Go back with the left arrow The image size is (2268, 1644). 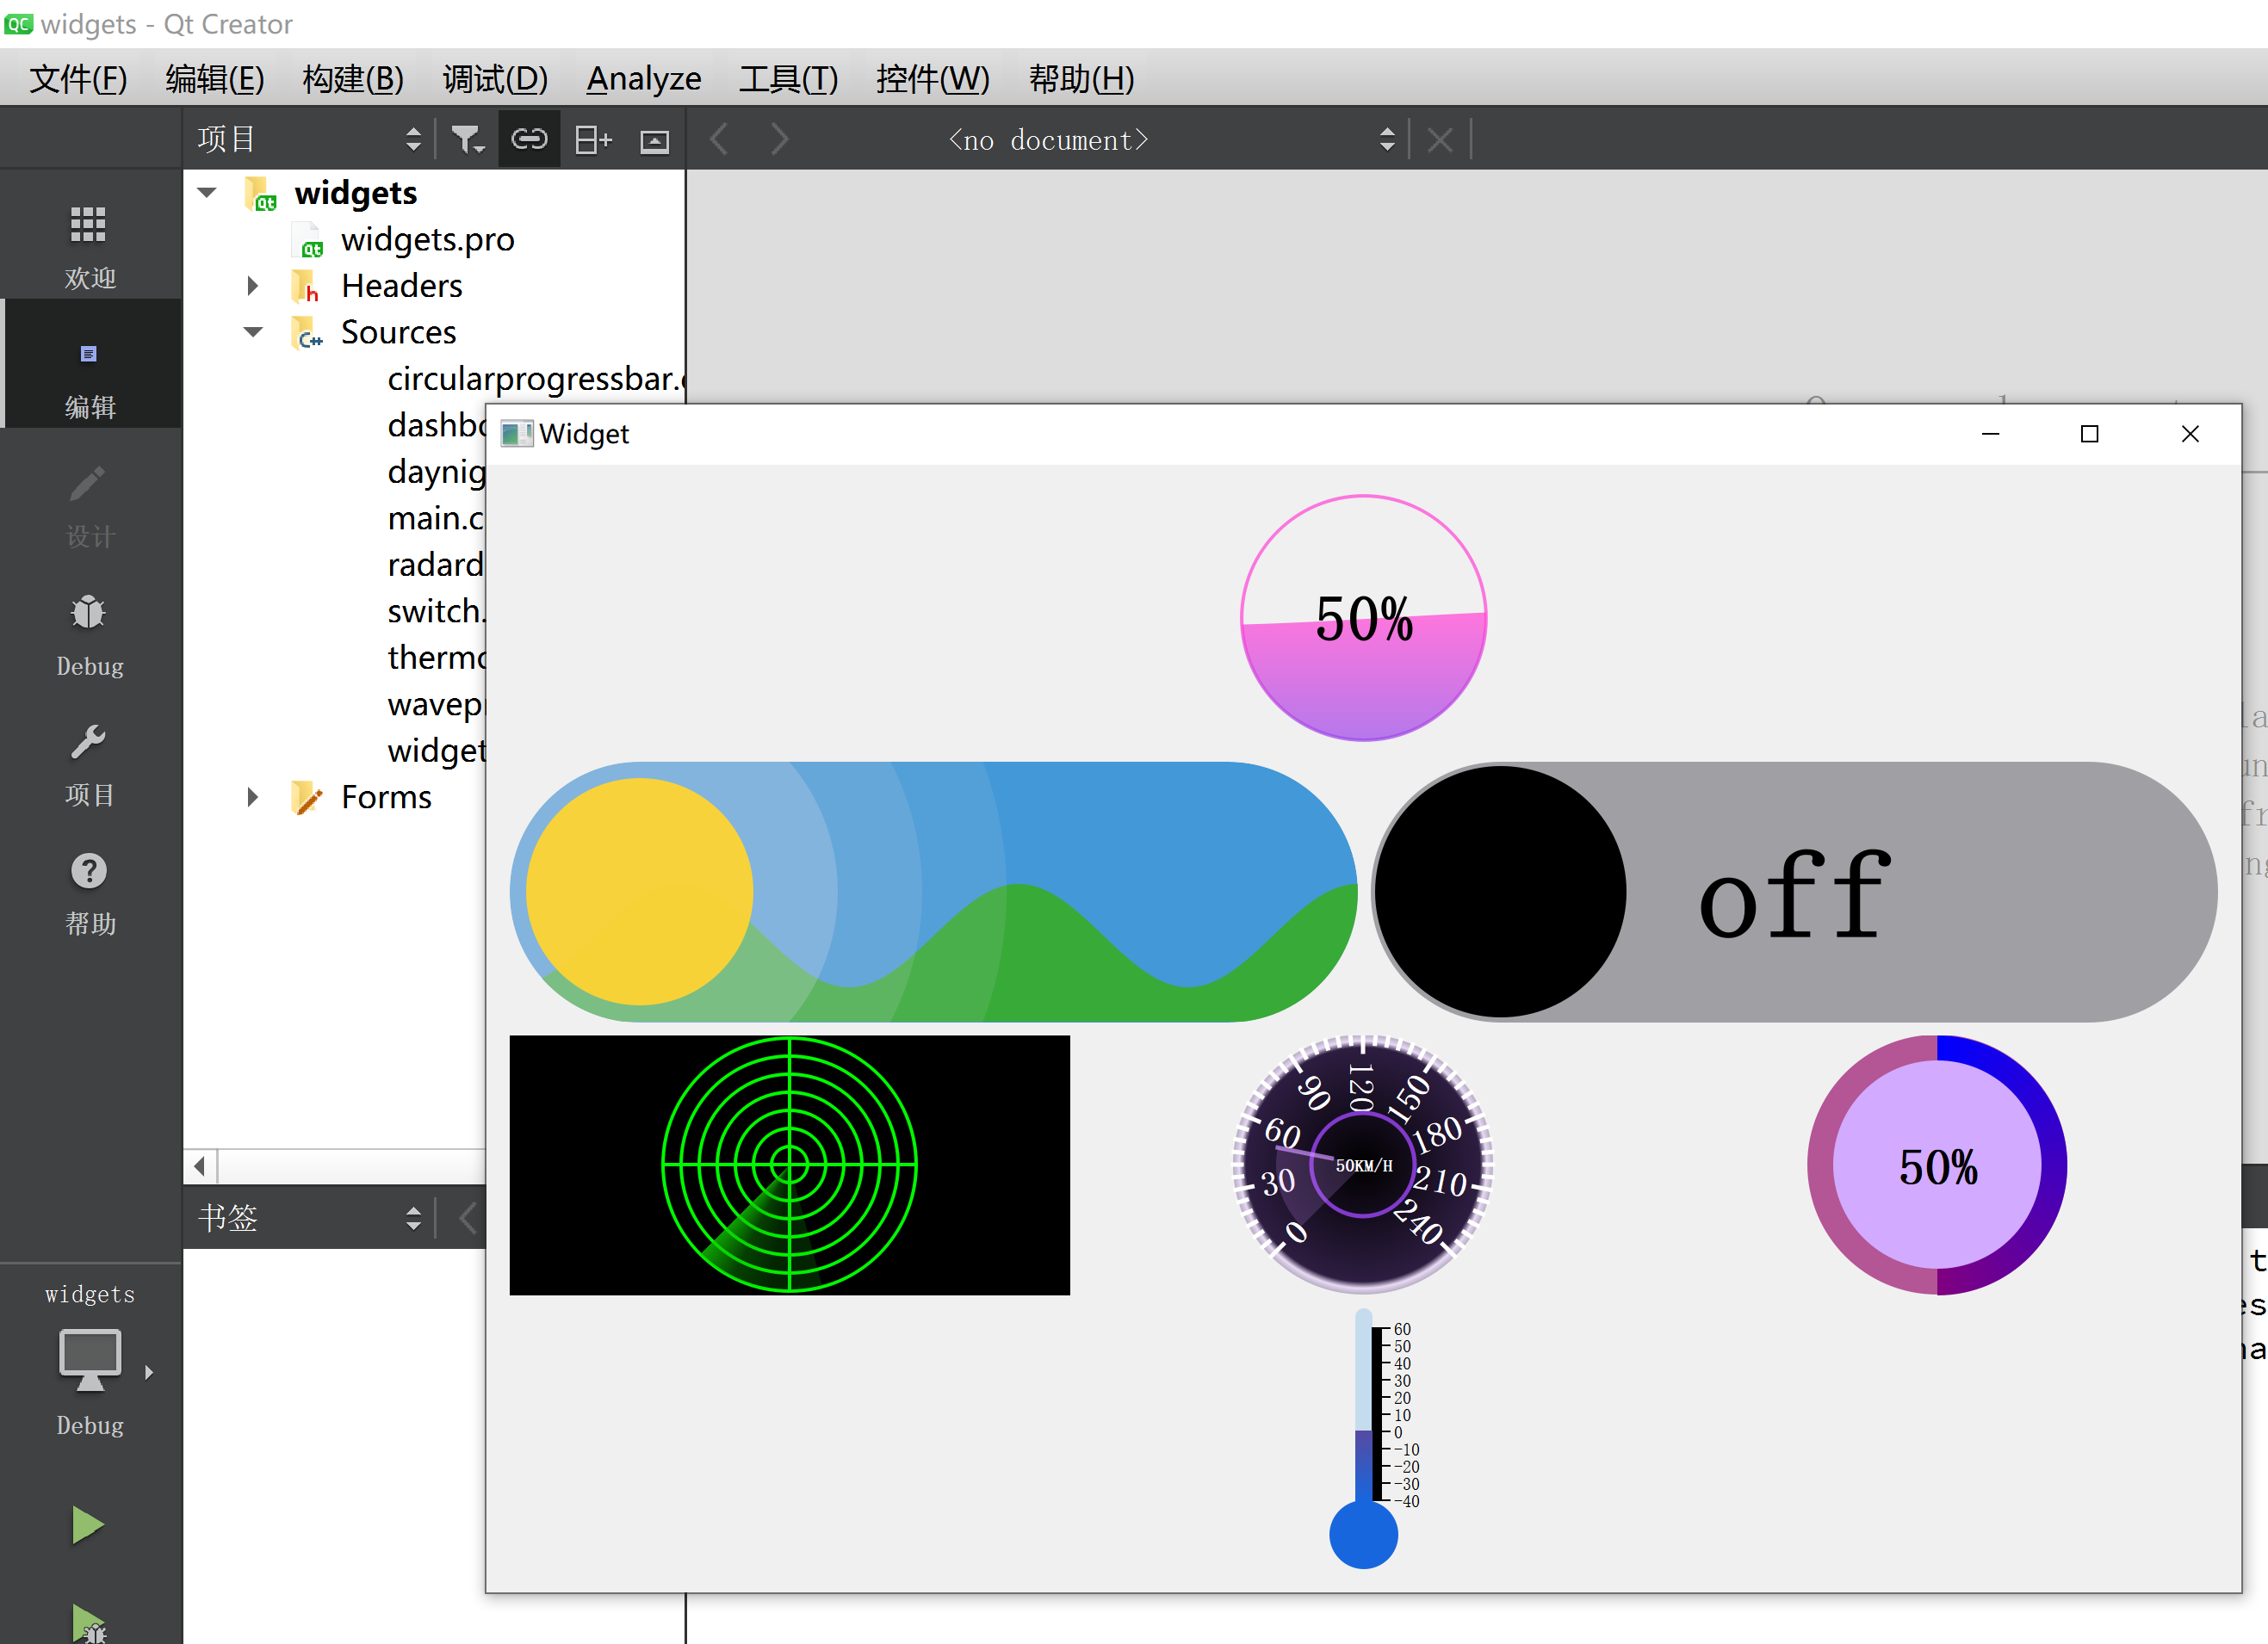click(x=719, y=140)
